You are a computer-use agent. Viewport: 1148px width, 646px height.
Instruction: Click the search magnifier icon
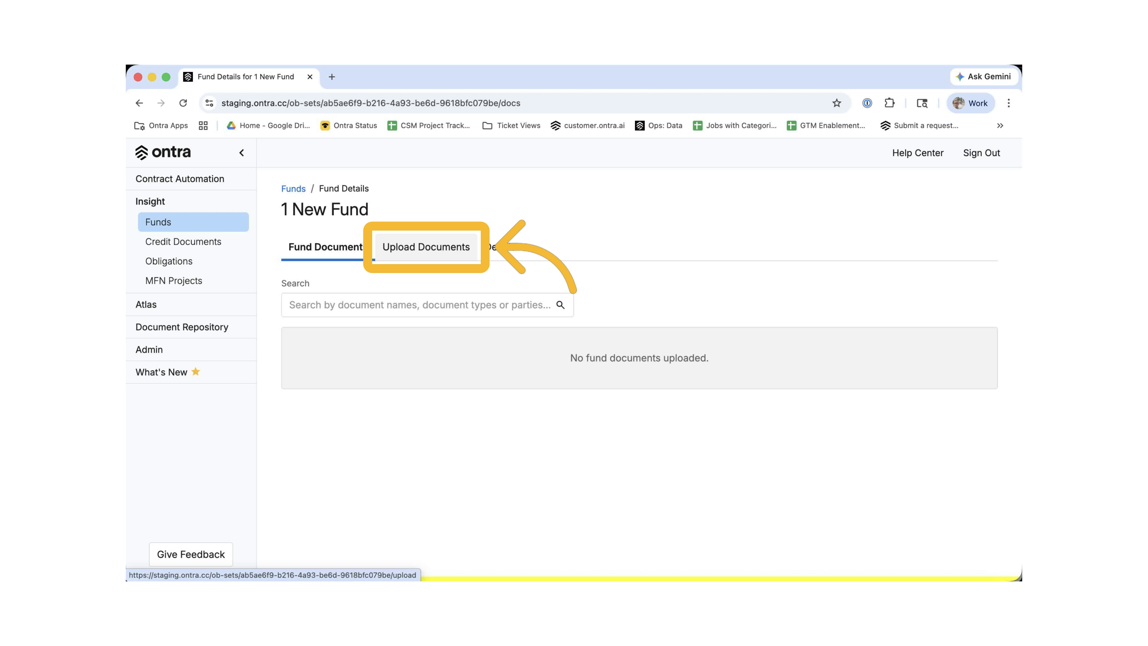click(x=560, y=305)
